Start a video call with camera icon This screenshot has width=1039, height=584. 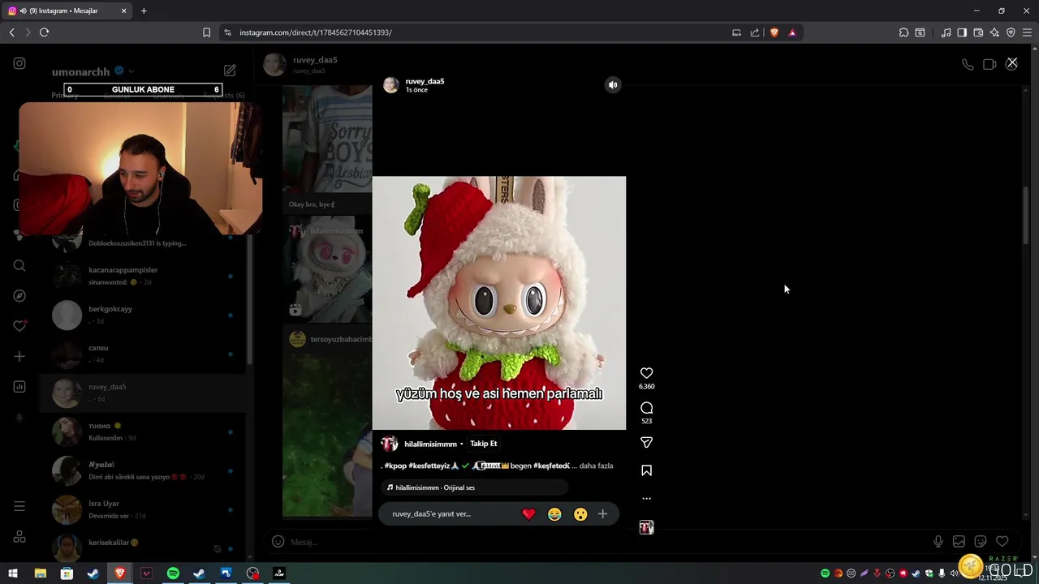tap(989, 64)
